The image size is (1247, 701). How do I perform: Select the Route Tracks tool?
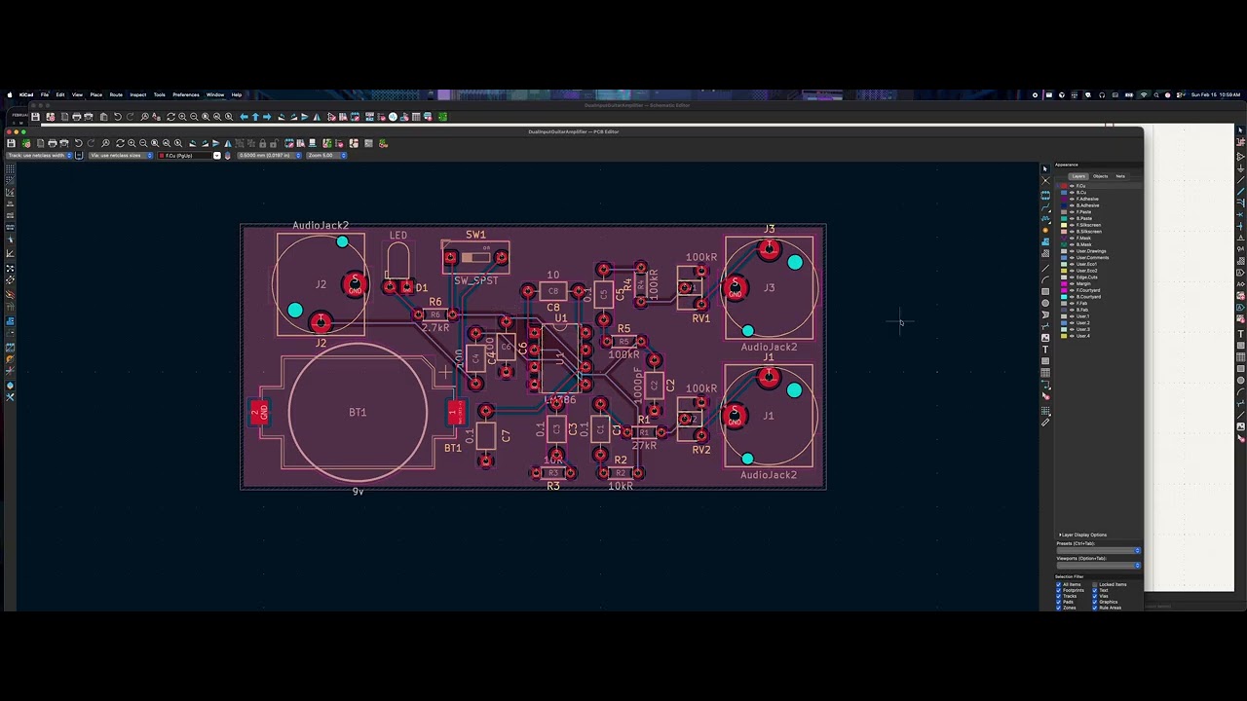tap(1045, 207)
